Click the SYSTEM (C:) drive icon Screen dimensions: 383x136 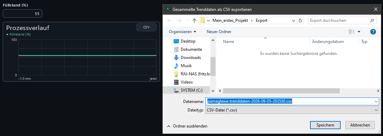pyautogui.click(x=176, y=90)
